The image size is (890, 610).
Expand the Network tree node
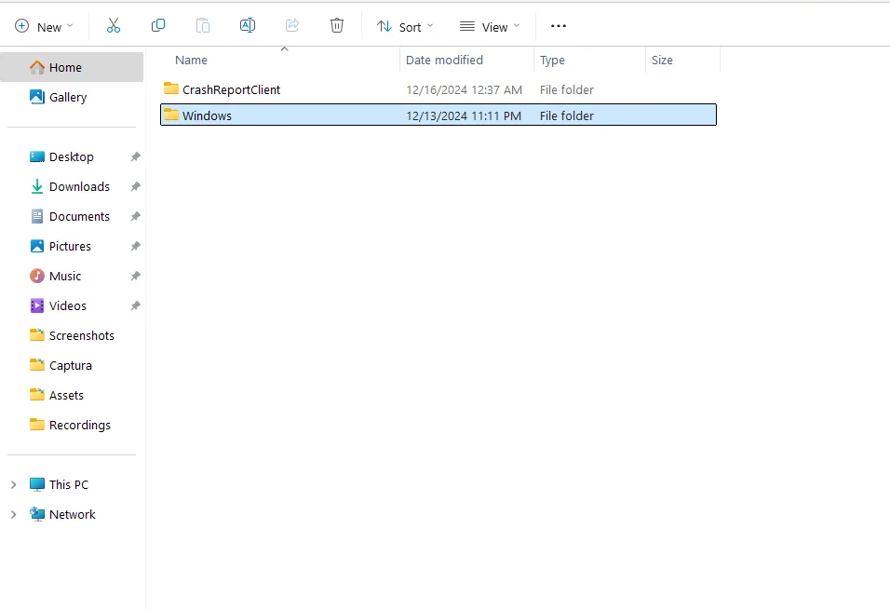tap(14, 515)
